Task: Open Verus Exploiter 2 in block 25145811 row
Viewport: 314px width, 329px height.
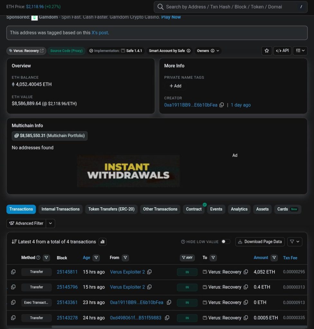Action: pos(127,272)
